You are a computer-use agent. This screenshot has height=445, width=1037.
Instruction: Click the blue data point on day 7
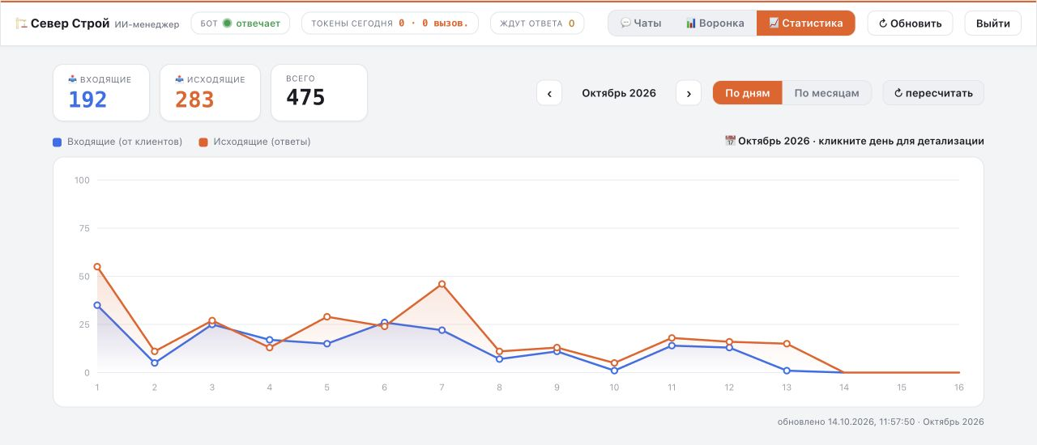click(x=442, y=330)
